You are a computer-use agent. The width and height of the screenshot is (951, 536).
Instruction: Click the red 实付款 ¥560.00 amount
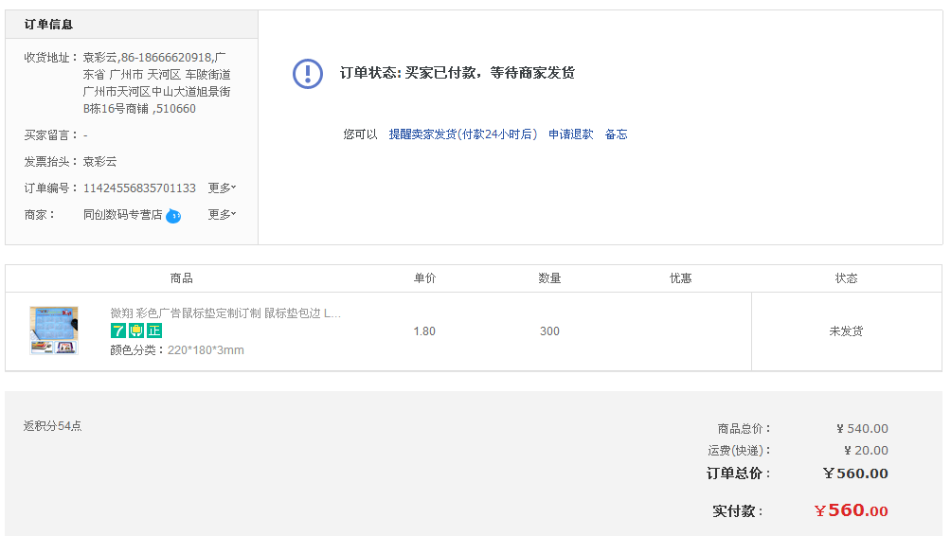click(851, 510)
